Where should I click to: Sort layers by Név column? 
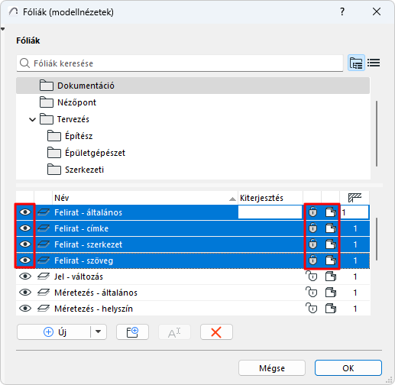(144, 198)
